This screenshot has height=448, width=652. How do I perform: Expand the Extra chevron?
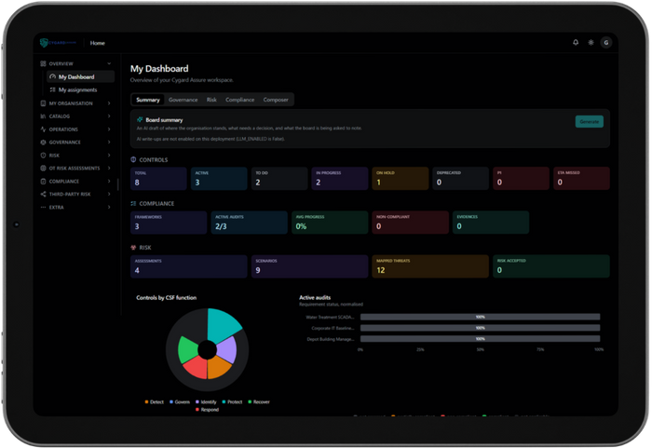point(109,207)
